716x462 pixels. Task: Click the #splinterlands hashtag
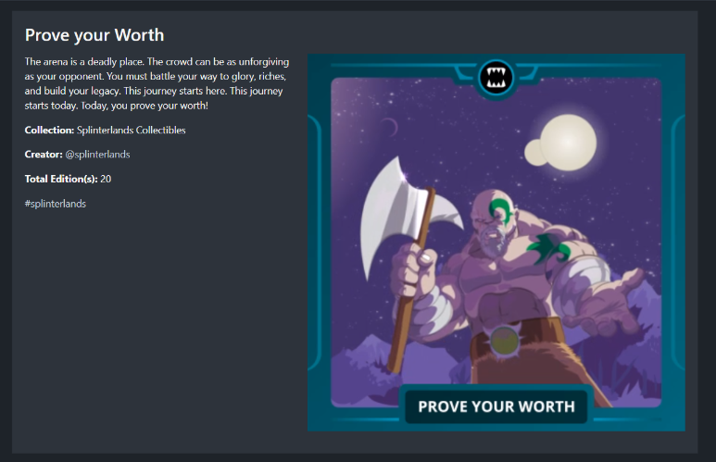tap(56, 204)
